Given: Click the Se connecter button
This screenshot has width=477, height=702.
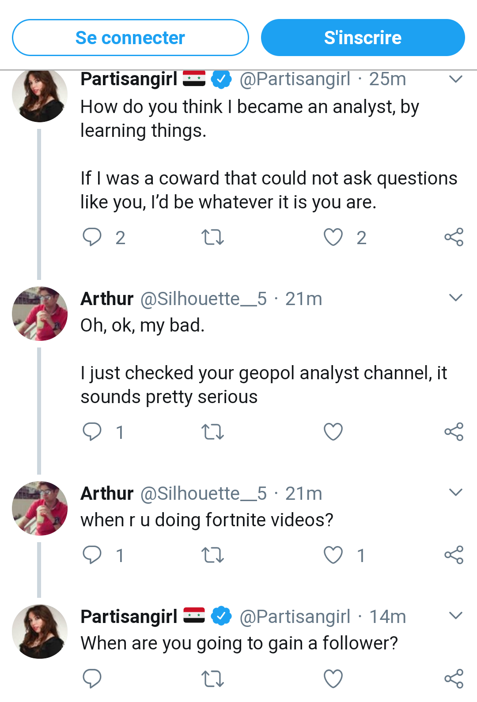Looking at the screenshot, I should pyautogui.click(x=130, y=38).
